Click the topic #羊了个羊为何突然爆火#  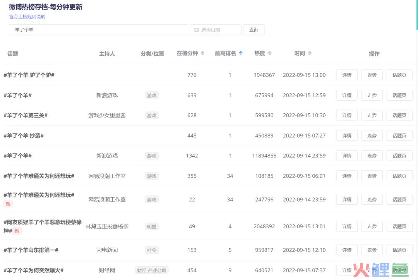pos(34,270)
